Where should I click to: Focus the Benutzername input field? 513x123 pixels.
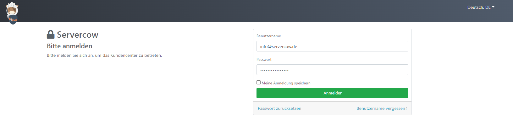(x=332, y=46)
